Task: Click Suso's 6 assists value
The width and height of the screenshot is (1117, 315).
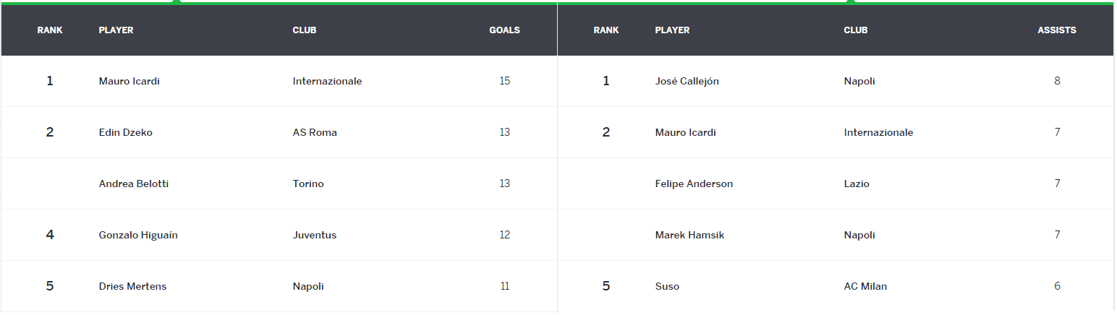Action: pyautogui.click(x=1057, y=286)
